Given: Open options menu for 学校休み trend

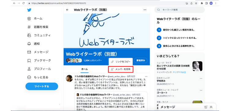Looking at the screenshot, I should (201, 78).
